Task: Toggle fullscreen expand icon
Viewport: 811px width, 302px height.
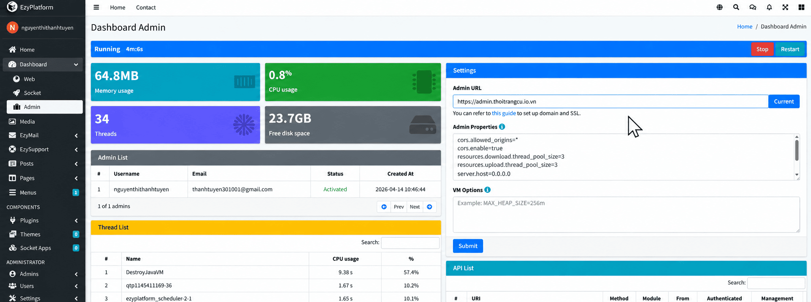Action: pyautogui.click(x=785, y=7)
